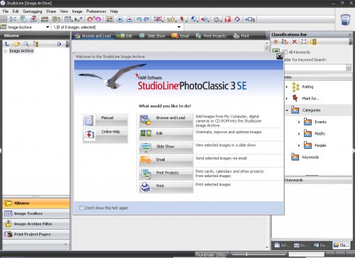
Task: Click the thumbnails layout icon in main toolbar
Action: pyautogui.click(x=45, y=19)
